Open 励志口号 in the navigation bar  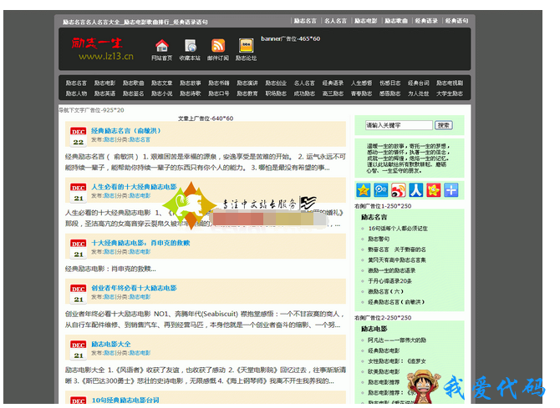219,93
